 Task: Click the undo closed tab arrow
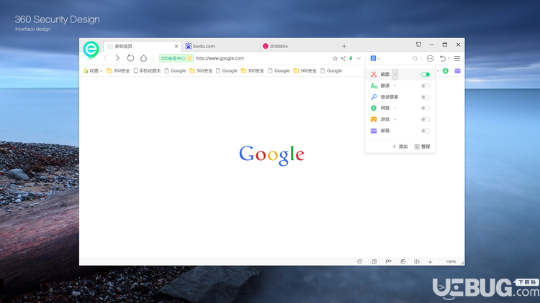pos(443,58)
